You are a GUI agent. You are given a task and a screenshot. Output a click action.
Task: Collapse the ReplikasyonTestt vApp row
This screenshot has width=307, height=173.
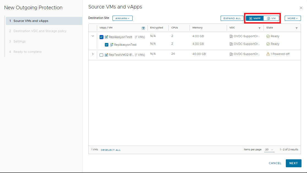click(x=93, y=36)
